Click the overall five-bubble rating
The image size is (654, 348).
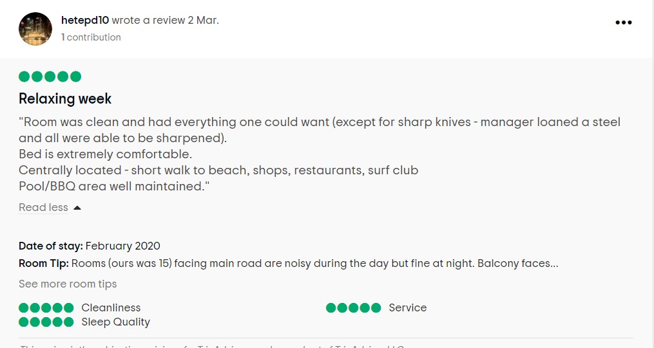click(x=50, y=77)
